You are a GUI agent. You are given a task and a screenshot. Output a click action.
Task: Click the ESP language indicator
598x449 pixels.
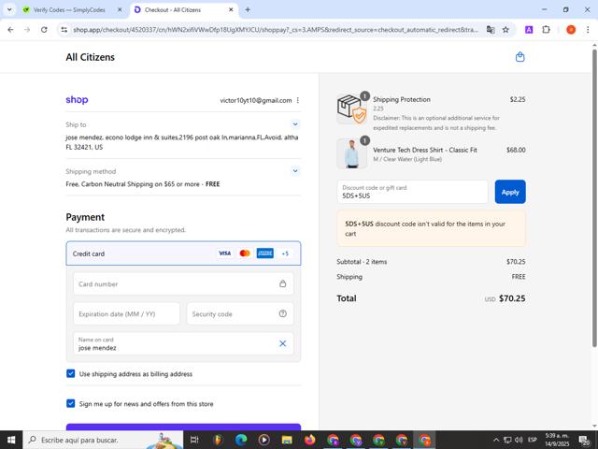pos(533,440)
